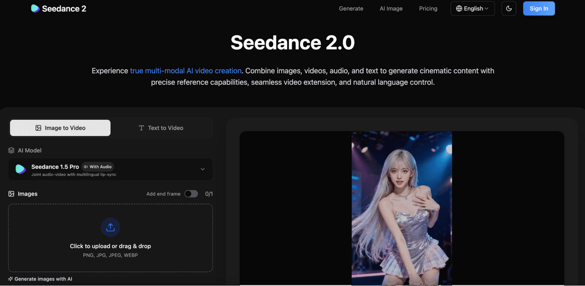The width and height of the screenshot is (585, 286).
Task: Click the preview video of the dancer
Action: coord(402,208)
